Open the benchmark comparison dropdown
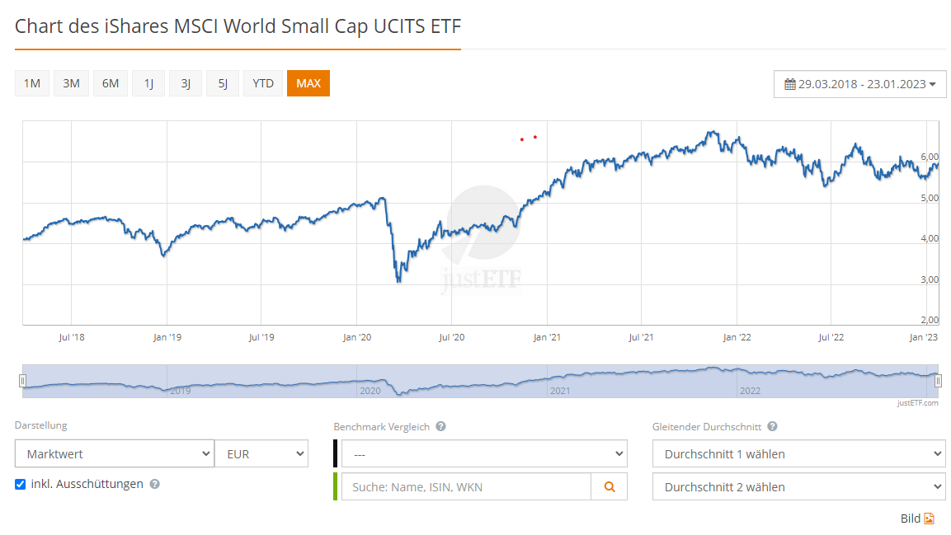The width and height of the screenshot is (951, 535). click(x=484, y=453)
